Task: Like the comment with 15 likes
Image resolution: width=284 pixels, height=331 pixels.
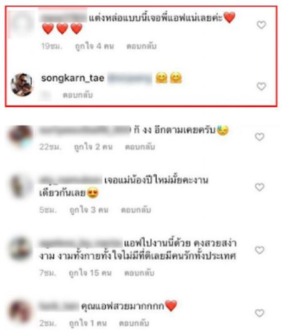Action: [260, 250]
